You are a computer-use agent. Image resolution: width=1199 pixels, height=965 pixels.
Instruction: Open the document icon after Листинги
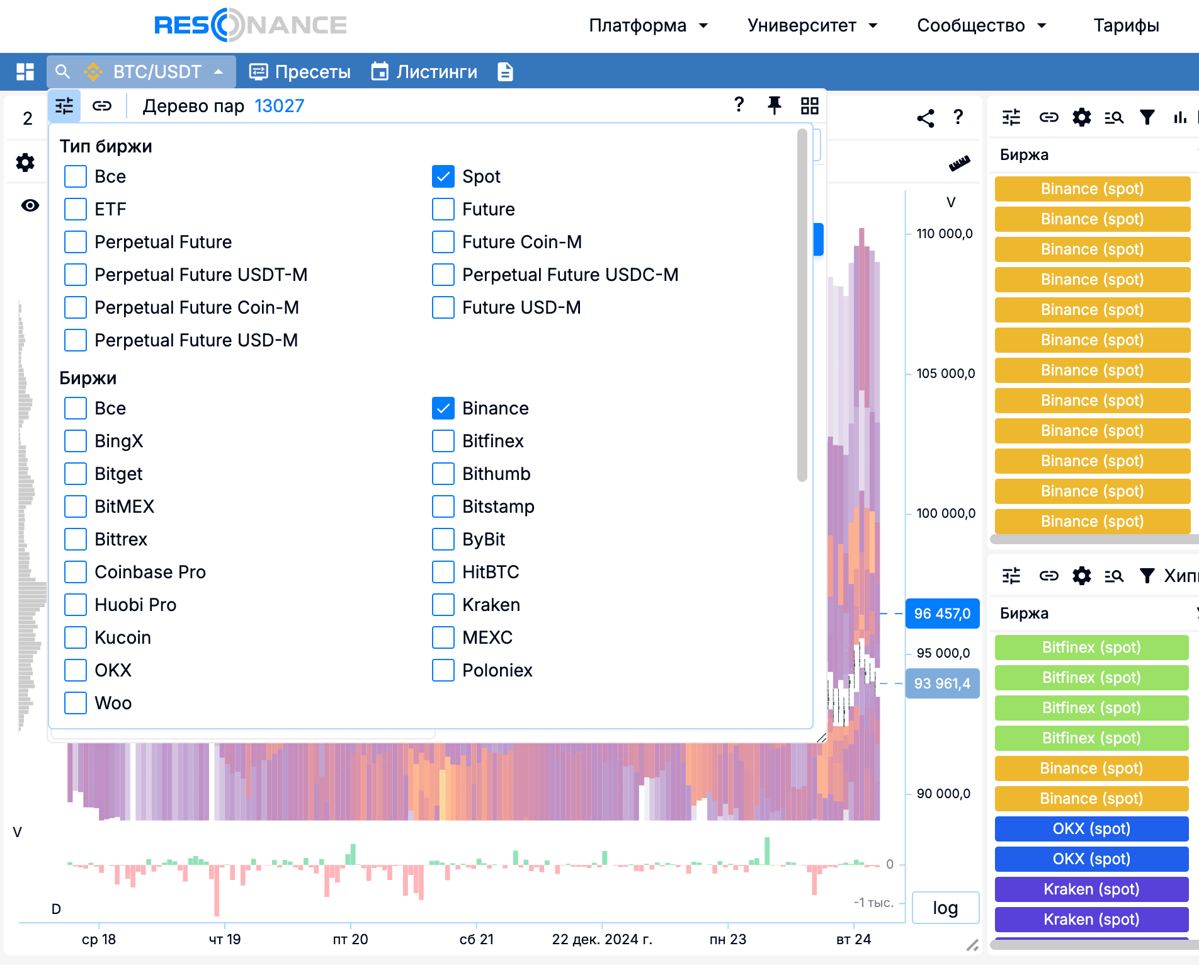pyautogui.click(x=505, y=72)
